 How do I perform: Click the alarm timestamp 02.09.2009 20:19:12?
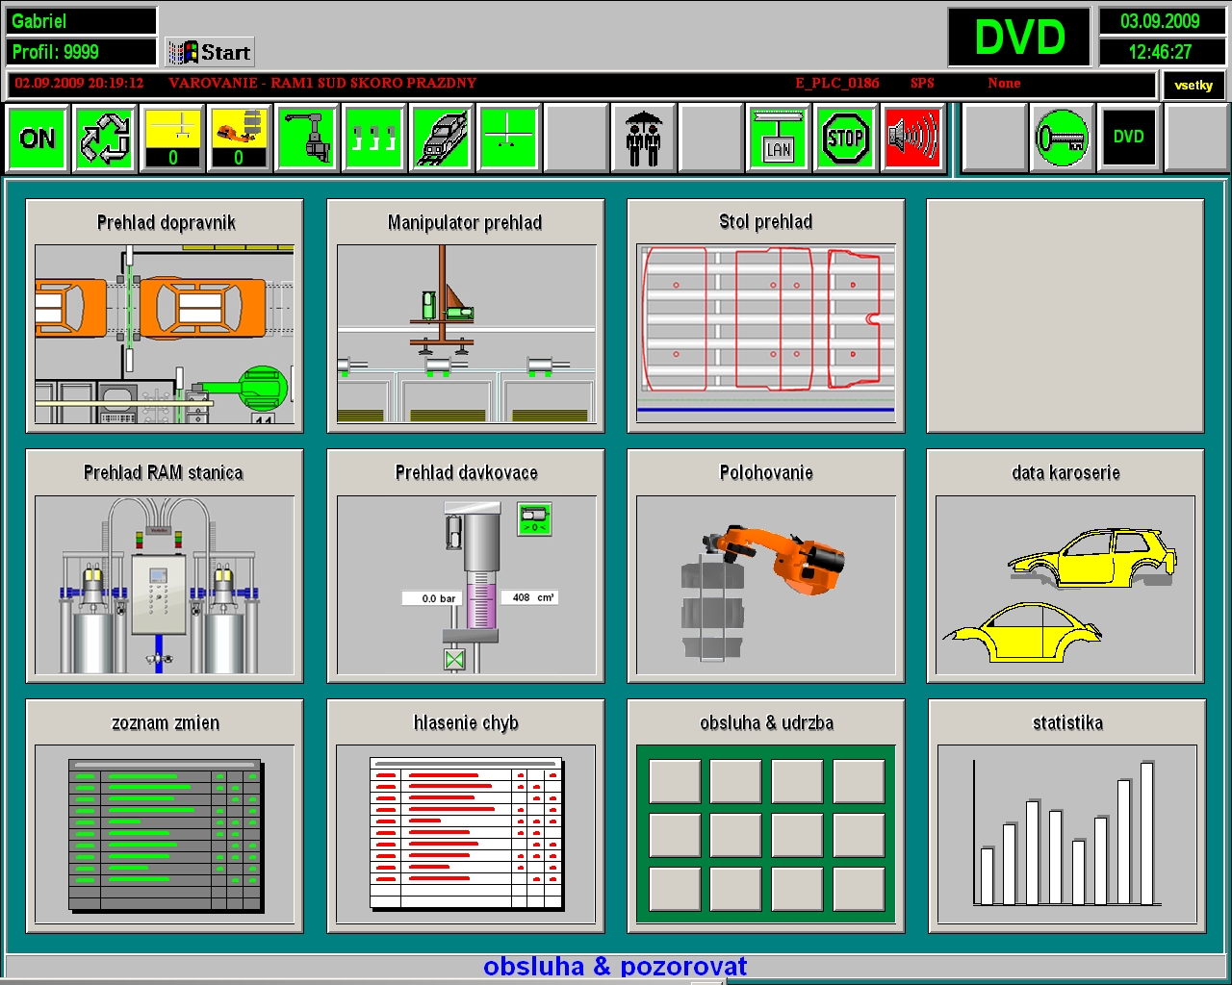pos(79,84)
